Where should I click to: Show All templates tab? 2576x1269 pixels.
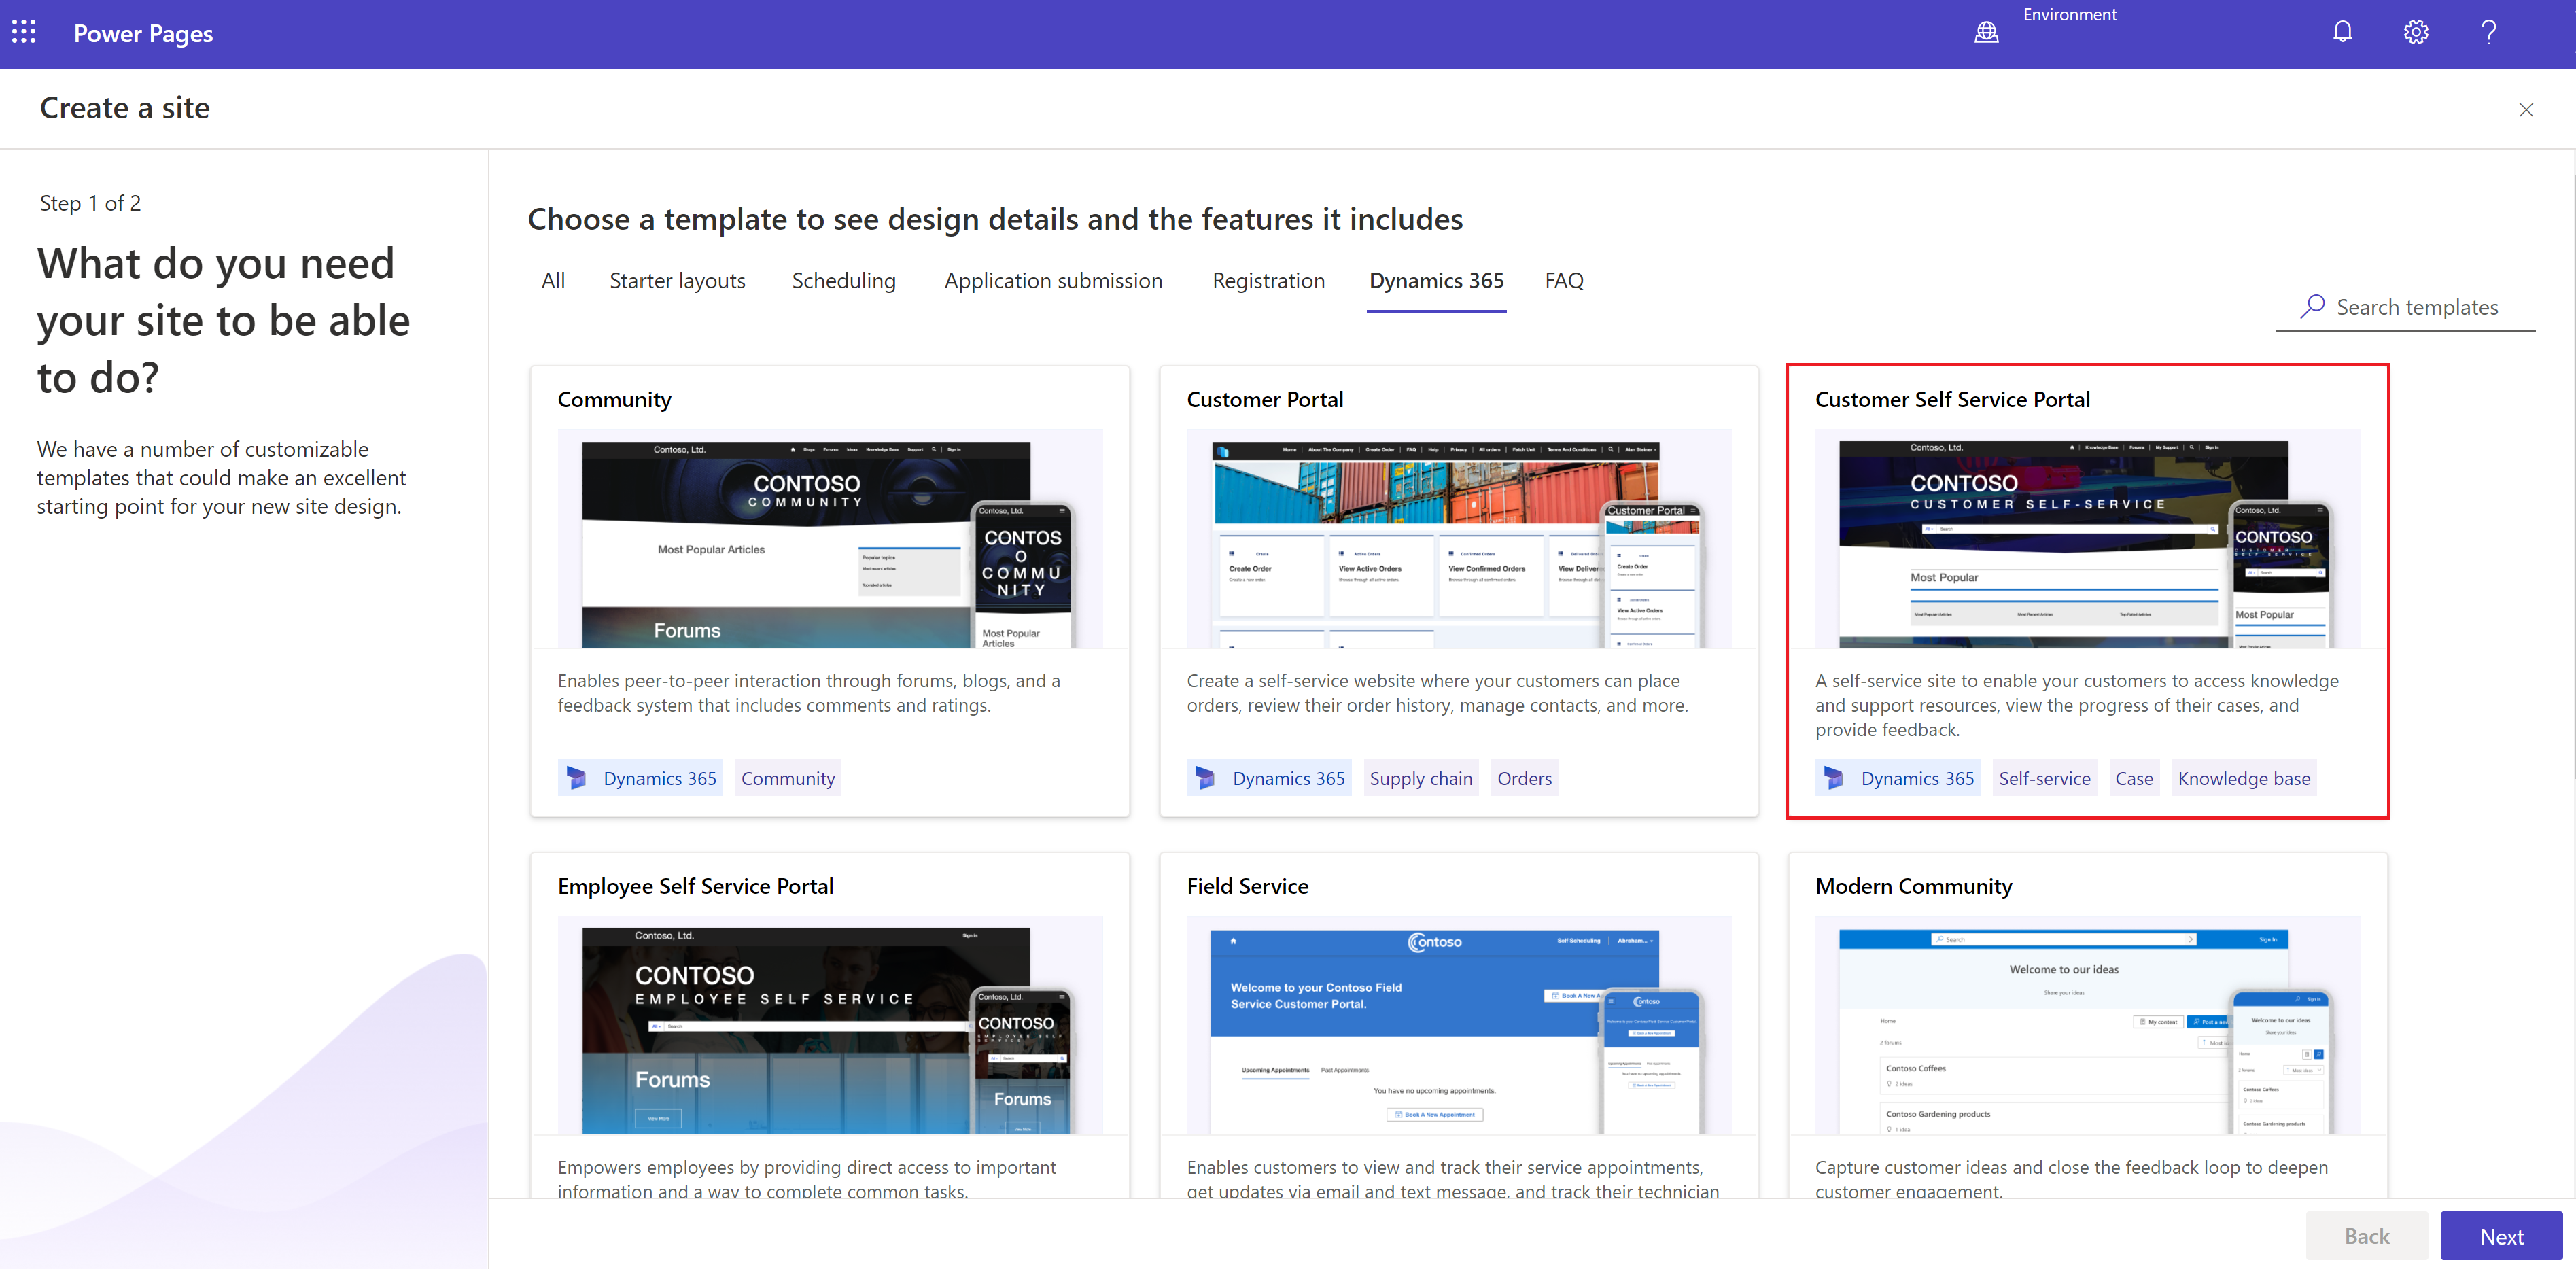(x=553, y=281)
